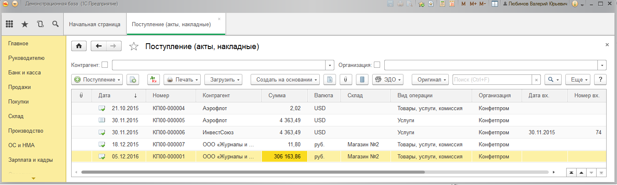Image resolution: width=617 pixels, height=185 pixels.
Task: Open the Банк и касса section
Action: tap(25, 73)
